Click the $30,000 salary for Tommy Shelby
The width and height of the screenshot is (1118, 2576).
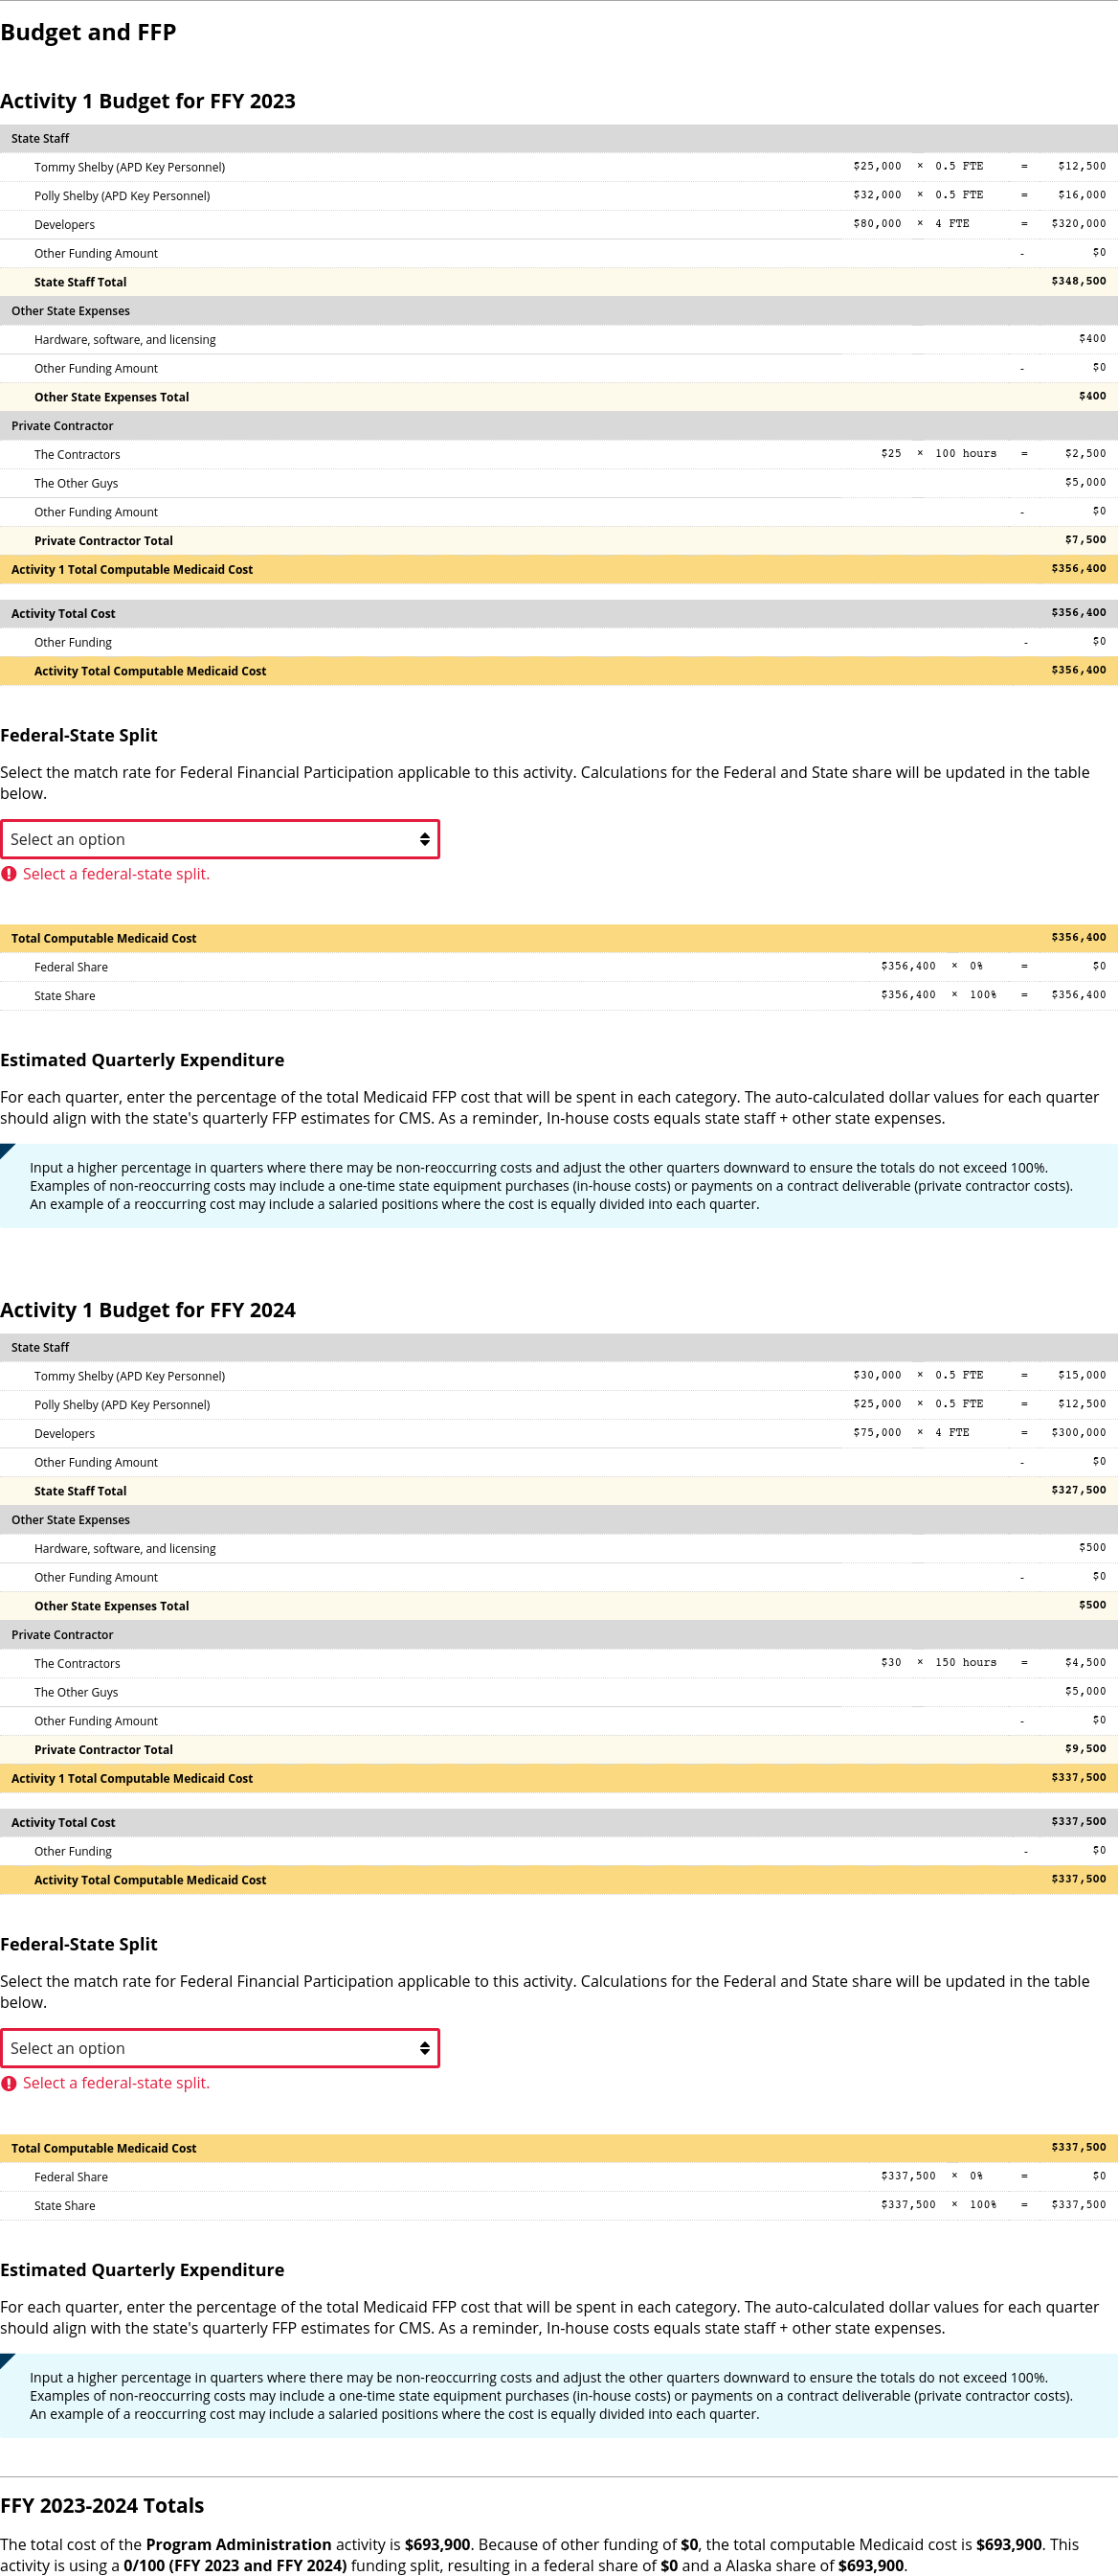[x=877, y=1376]
